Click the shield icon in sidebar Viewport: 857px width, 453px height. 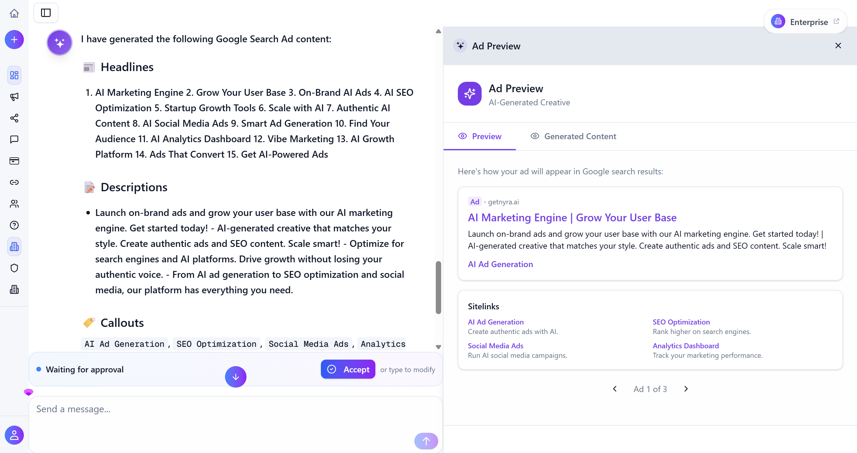14,268
